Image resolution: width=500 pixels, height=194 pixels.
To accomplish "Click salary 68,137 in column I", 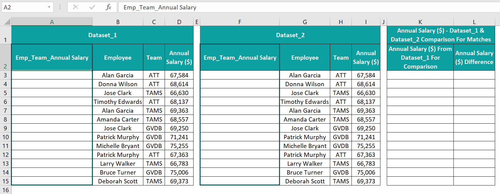I will pos(366,102).
